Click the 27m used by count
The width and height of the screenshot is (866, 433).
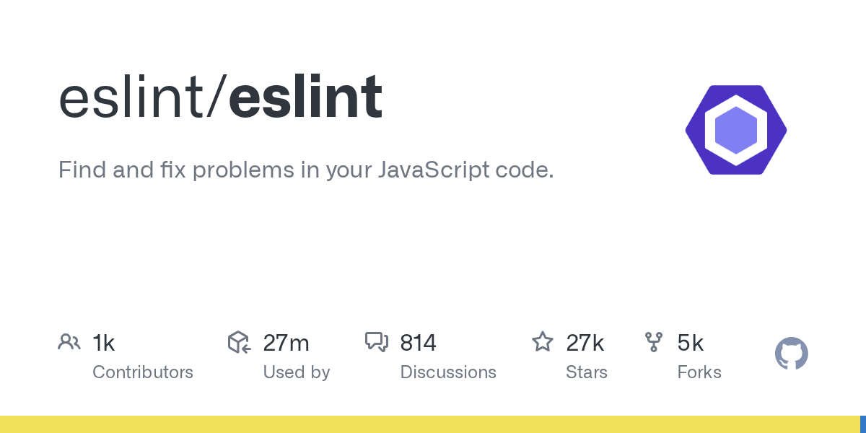click(x=286, y=343)
